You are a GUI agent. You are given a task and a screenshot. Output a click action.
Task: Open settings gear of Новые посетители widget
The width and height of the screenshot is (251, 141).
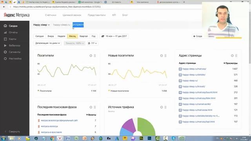pos(162,56)
